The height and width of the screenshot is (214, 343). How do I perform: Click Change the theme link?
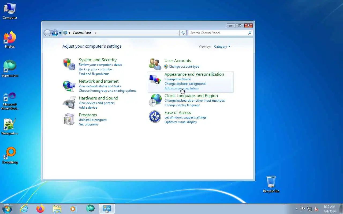click(178, 79)
